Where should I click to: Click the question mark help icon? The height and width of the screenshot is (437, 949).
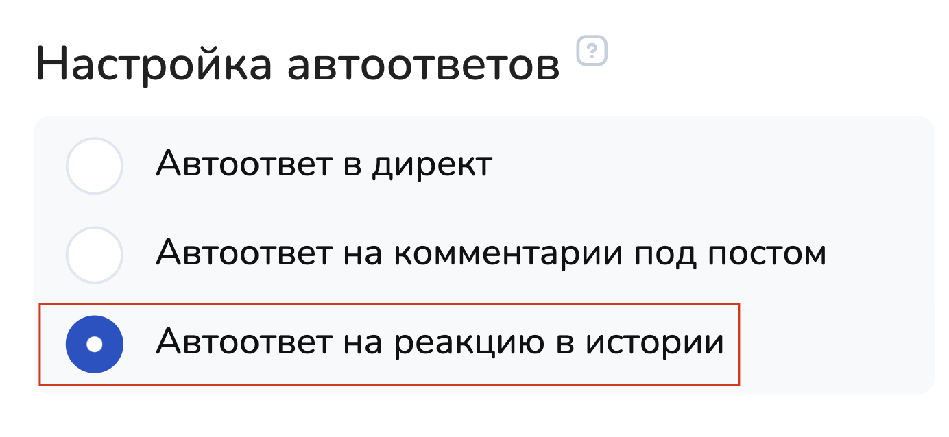(592, 51)
